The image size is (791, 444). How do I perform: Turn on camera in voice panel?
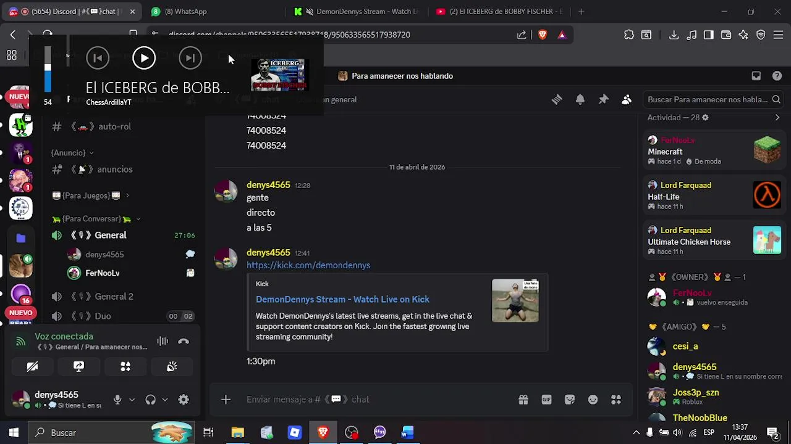point(32,366)
